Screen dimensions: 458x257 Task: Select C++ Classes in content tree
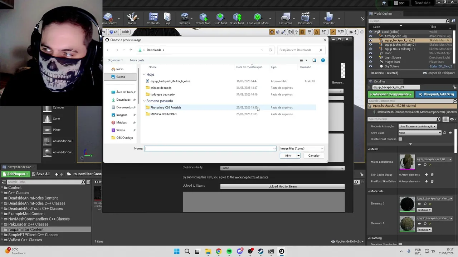[x=19, y=193]
